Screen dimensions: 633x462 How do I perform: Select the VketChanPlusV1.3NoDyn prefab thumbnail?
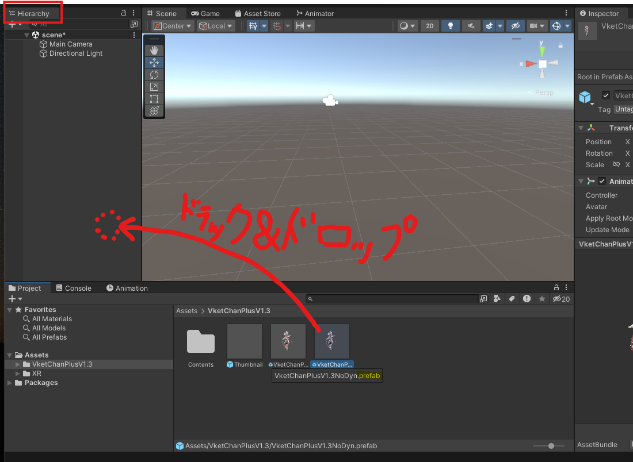click(332, 341)
